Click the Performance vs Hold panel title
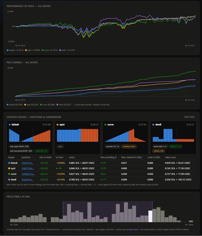Screen dimensions: 202x236 (28, 6)
